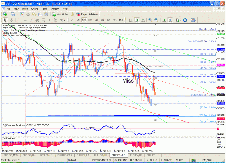This screenshot has width=226, height=163.
Task: Switch to EURUSD,H4 chart tab
Action: coord(101,155)
